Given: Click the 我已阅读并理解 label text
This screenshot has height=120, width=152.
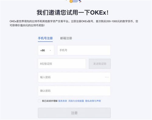Looking at the screenshot, I should click(50, 101).
